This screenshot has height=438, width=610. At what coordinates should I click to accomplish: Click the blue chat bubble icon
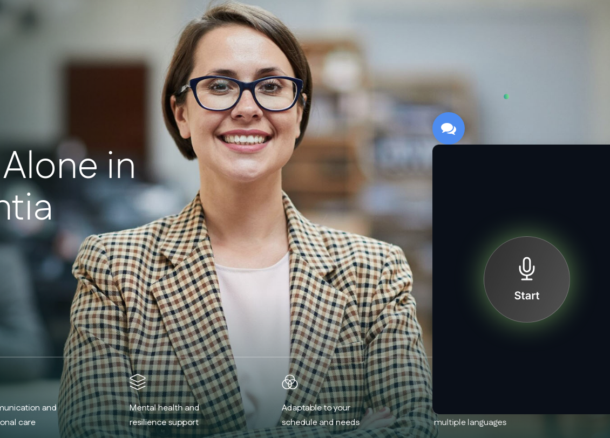pyautogui.click(x=449, y=128)
